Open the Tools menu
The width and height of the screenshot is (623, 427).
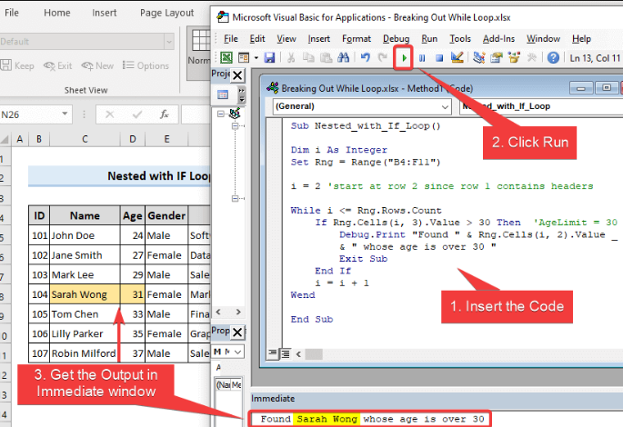click(460, 39)
